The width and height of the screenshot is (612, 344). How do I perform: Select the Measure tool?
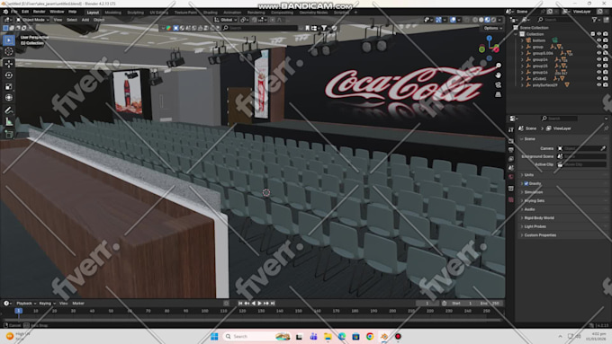(x=9, y=122)
